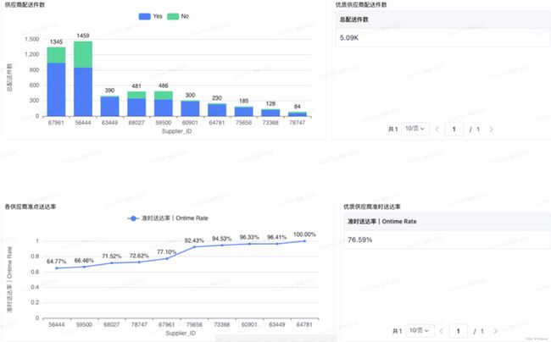The width and height of the screenshot is (551, 342).
Task: Select the 76.59% table cell
Action: (x=448, y=240)
